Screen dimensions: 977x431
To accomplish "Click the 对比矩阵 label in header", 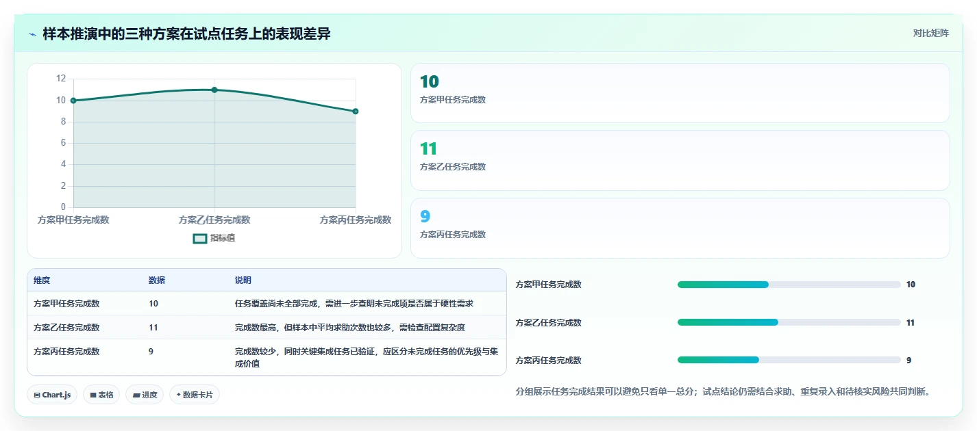I will 930,34.
